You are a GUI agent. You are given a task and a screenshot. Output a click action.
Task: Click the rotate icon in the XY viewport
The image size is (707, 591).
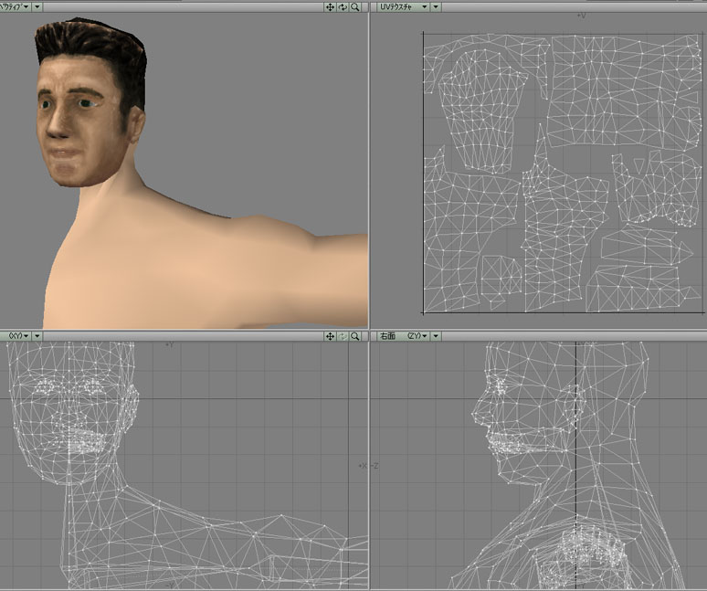click(343, 337)
